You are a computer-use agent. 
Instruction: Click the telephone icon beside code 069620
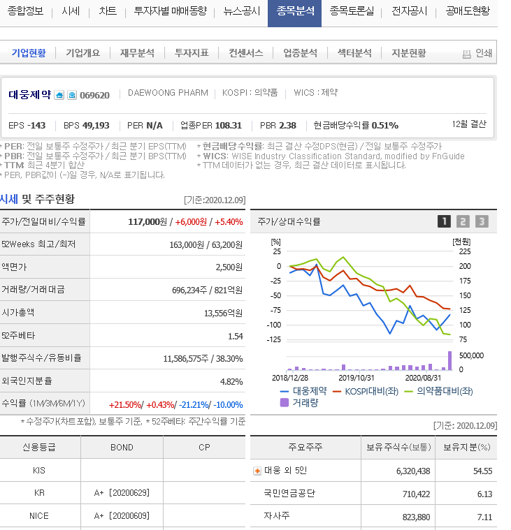point(72,95)
